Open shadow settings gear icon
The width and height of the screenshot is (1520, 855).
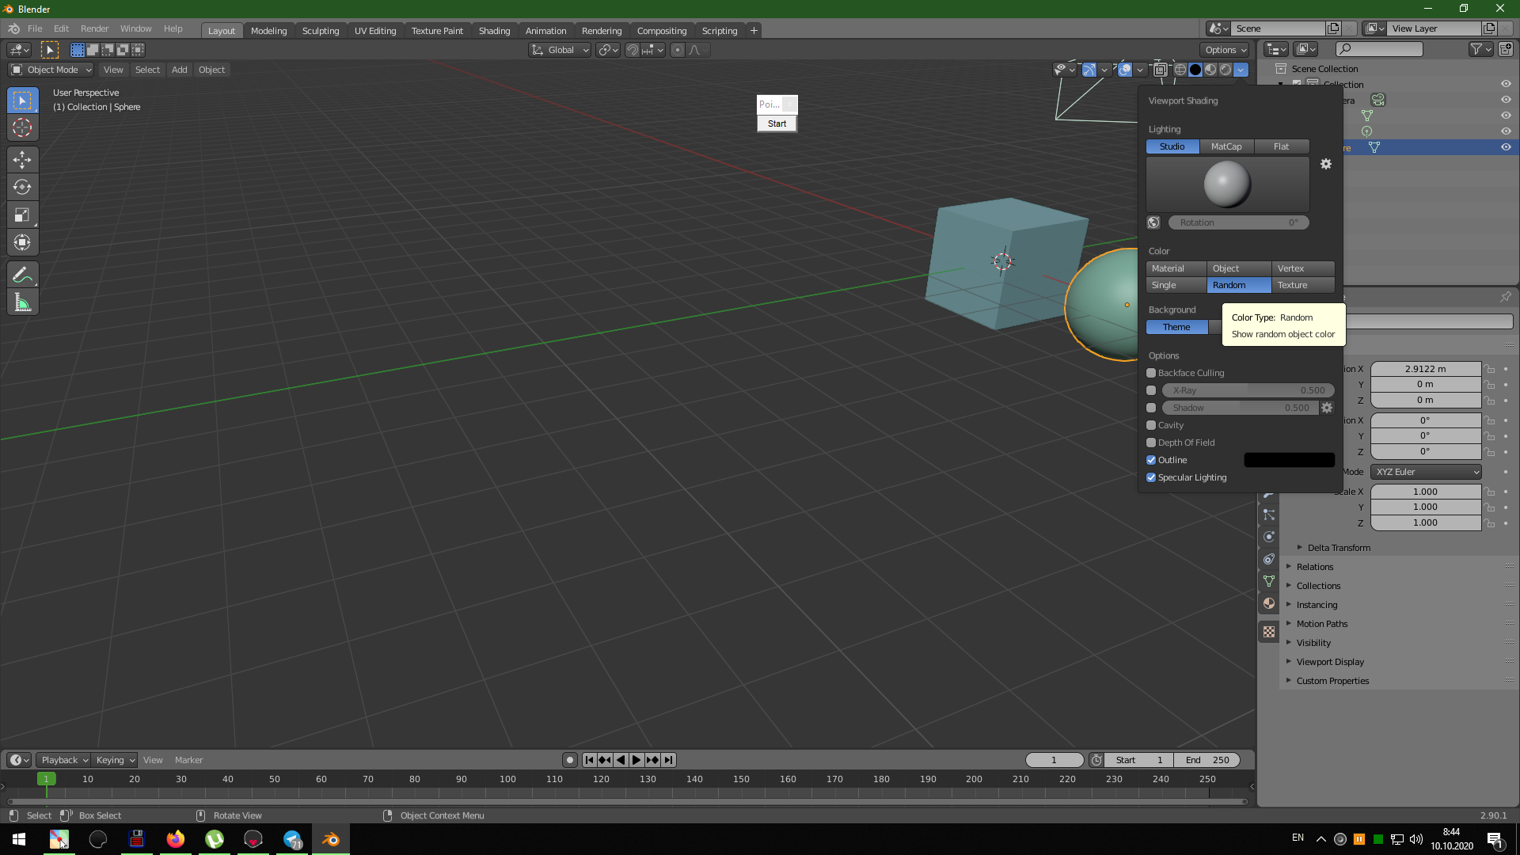pyautogui.click(x=1328, y=408)
